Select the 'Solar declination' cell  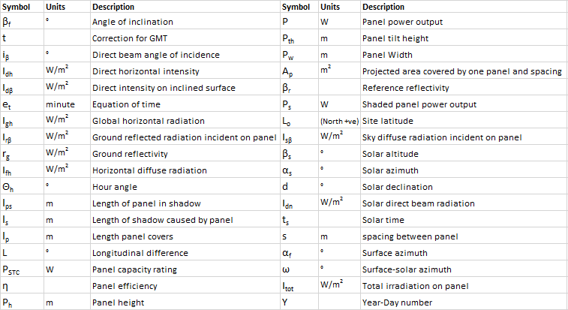[464, 187]
